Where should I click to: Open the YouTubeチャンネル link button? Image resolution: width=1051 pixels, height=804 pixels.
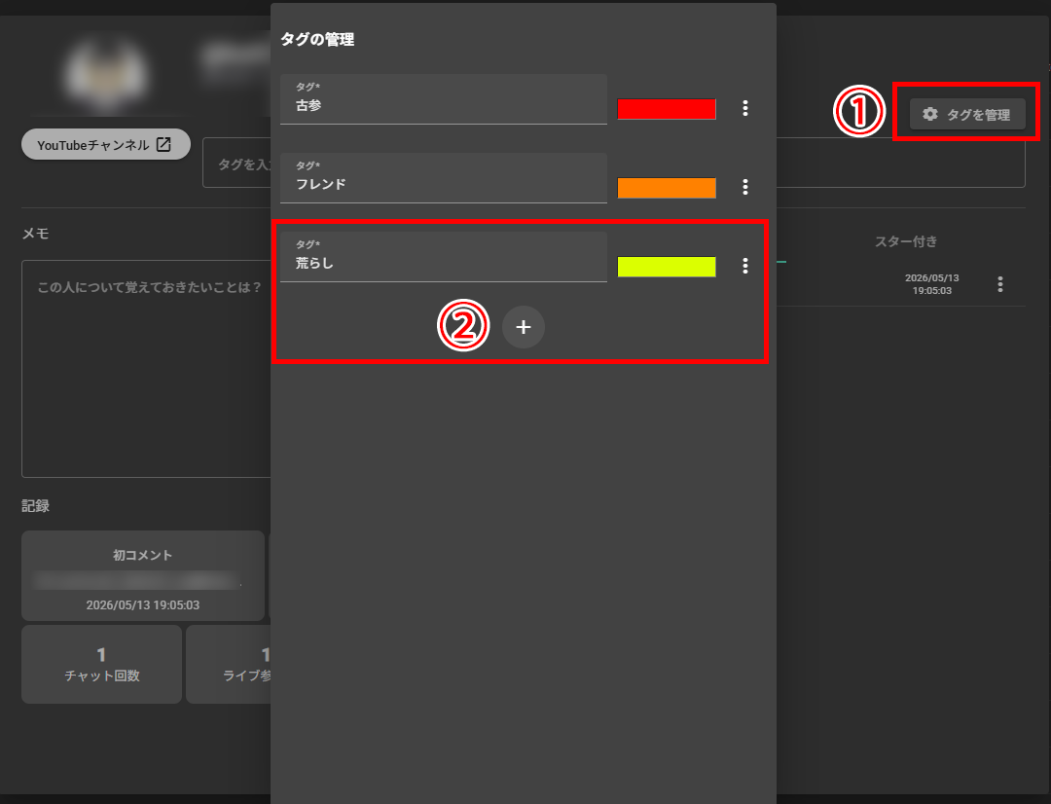(x=106, y=144)
